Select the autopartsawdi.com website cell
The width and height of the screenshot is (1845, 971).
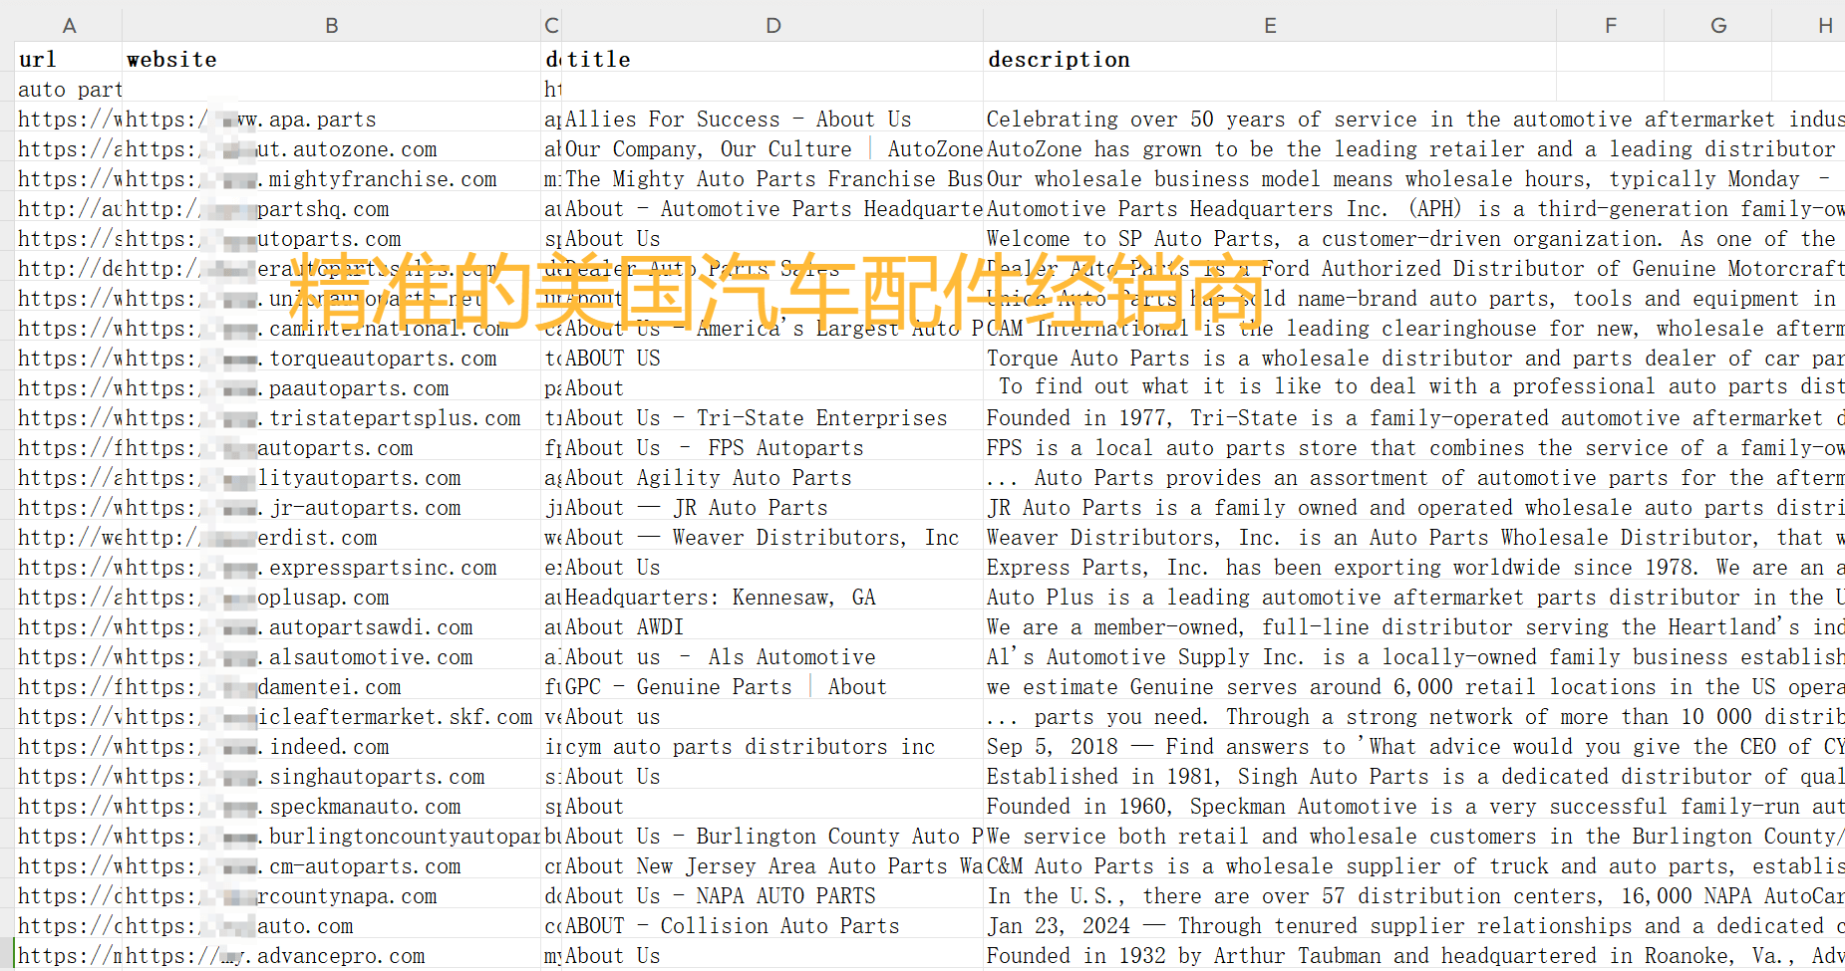point(332,626)
